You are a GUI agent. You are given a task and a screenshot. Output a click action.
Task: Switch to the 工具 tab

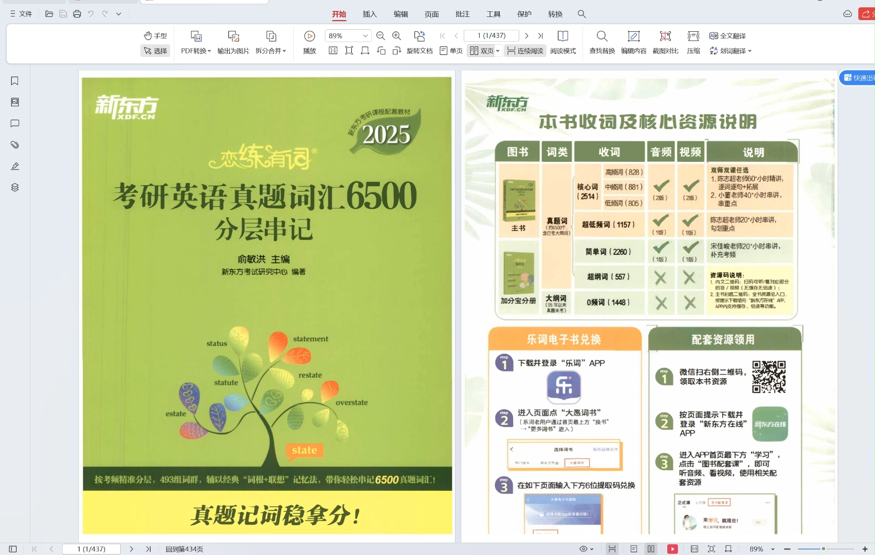pyautogui.click(x=493, y=14)
